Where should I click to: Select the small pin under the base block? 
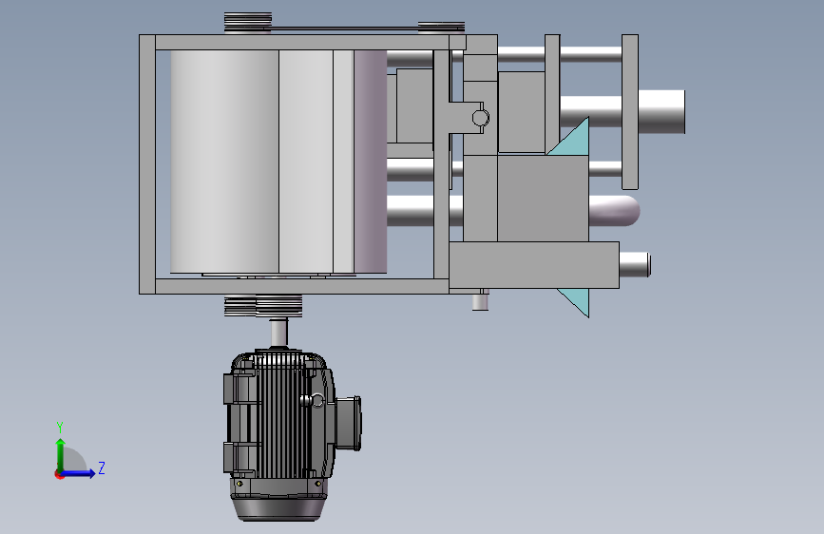click(480, 300)
